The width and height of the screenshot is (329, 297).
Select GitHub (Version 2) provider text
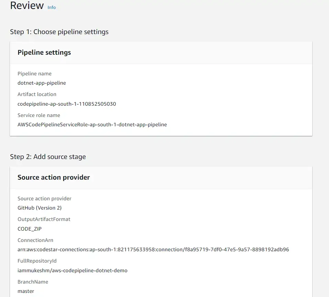[x=39, y=208]
